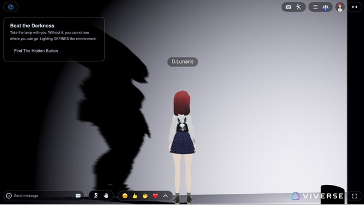Open the user avatar profile picture

(340, 7)
